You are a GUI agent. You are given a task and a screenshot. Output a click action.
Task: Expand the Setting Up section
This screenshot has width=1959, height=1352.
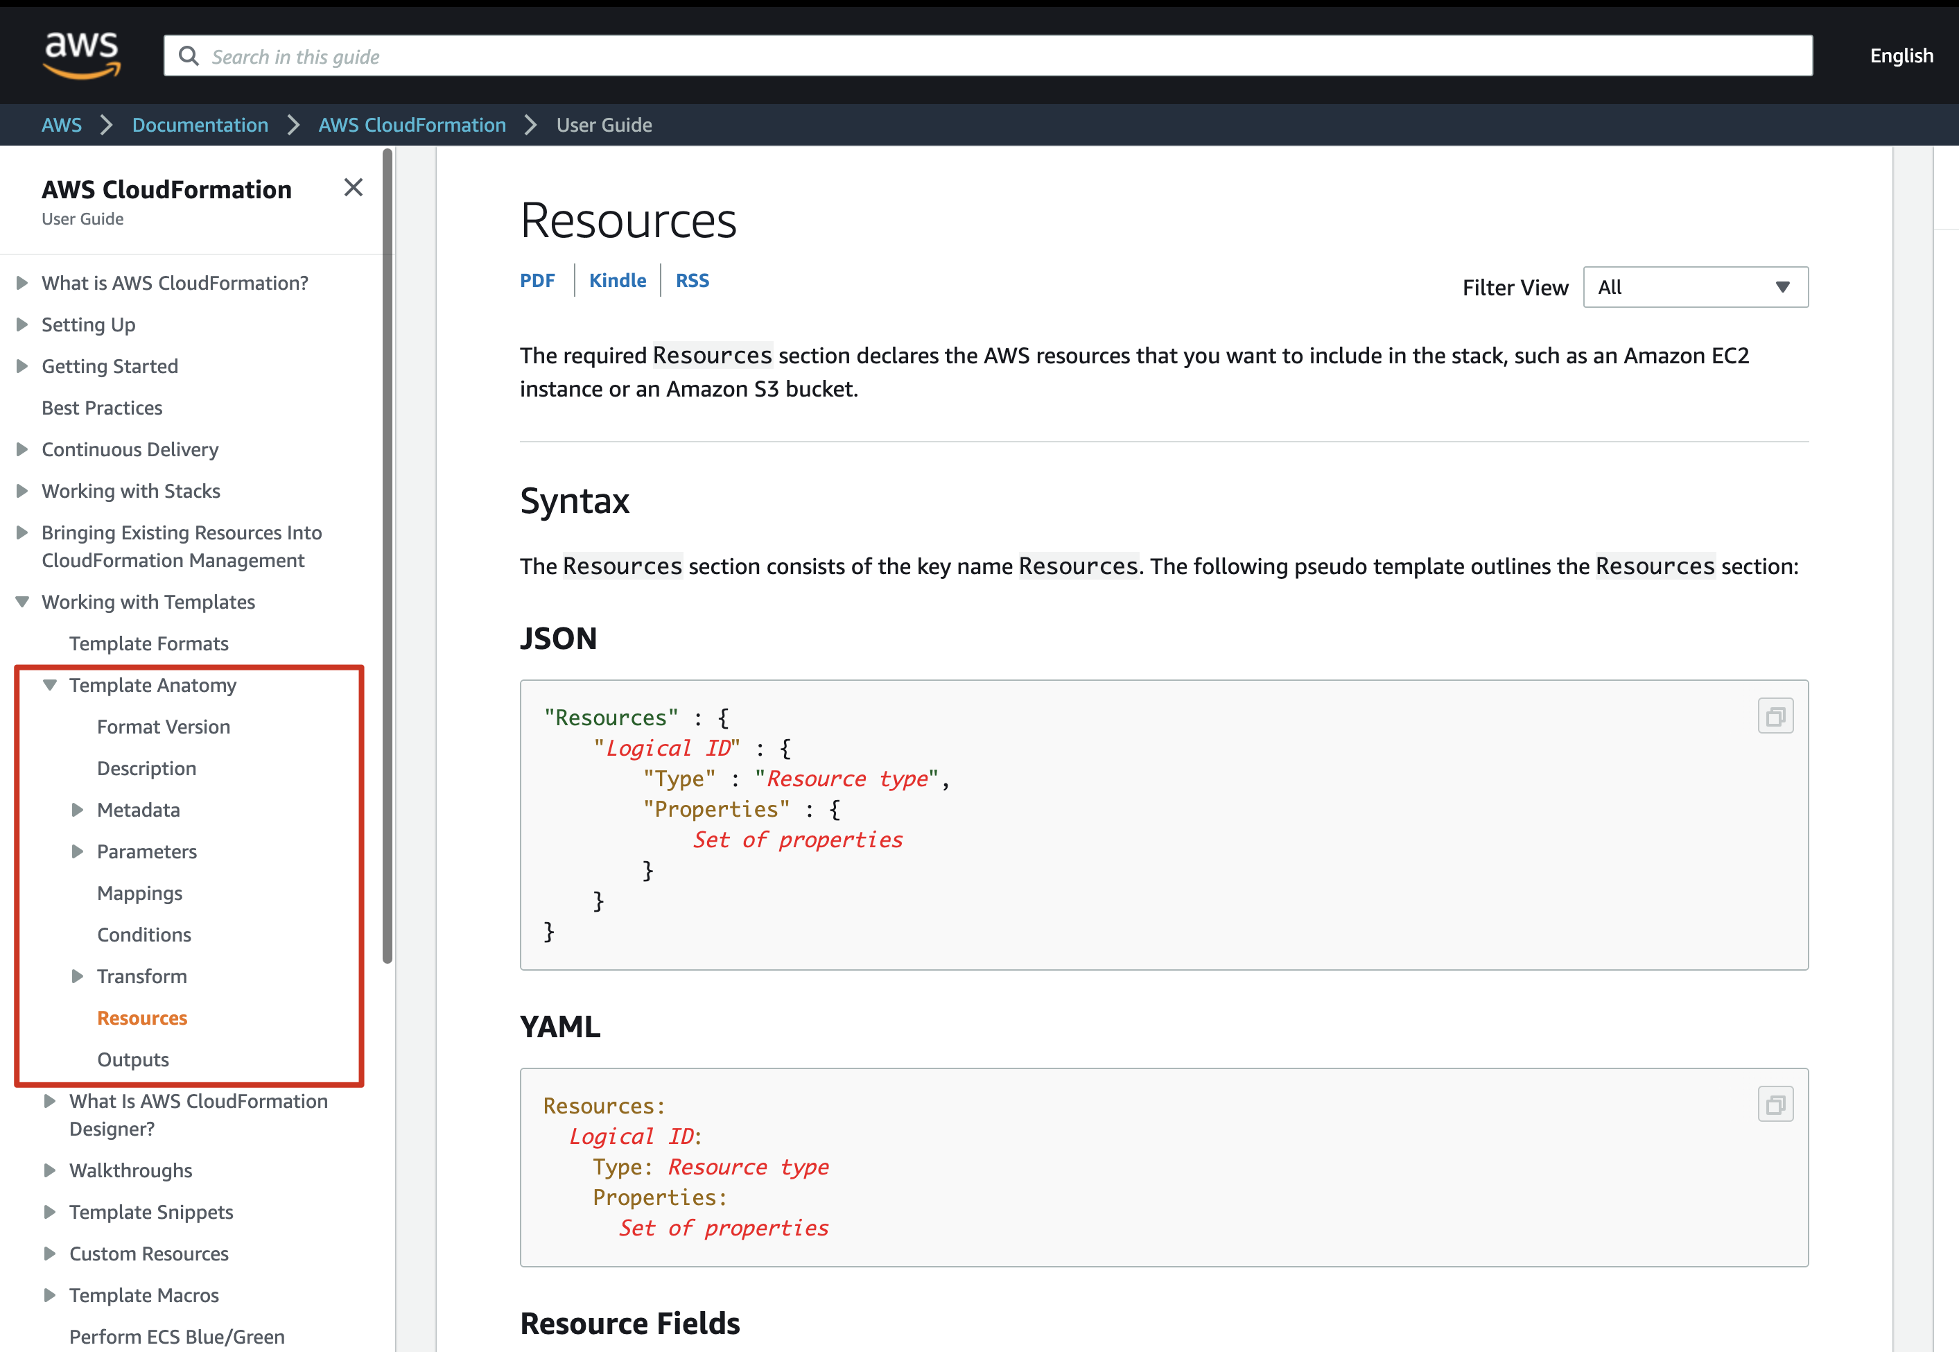pos(23,324)
